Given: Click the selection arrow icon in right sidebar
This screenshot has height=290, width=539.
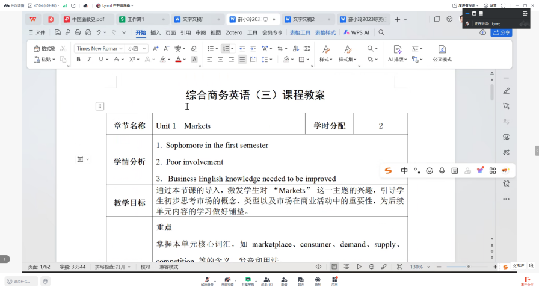Looking at the screenshot, I should [x=506, y=106].
